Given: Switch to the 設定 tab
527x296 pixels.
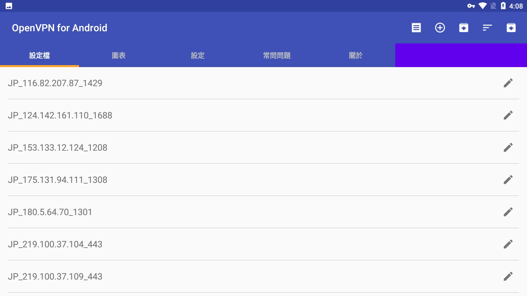Looking at the screenshot, I should coord(198,55).
